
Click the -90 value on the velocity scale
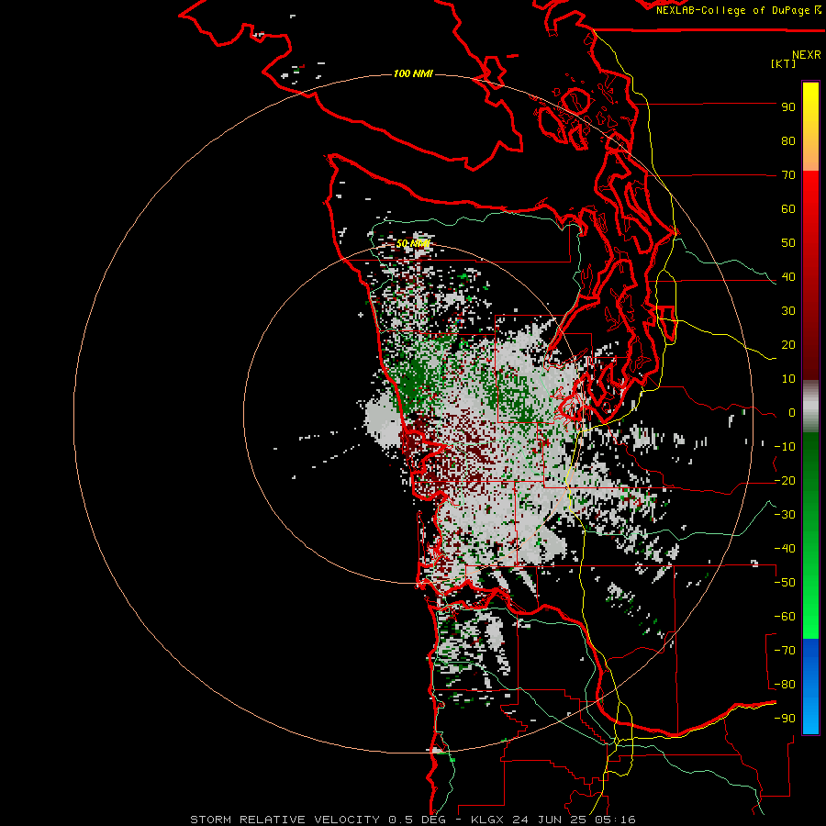point(785,719)
